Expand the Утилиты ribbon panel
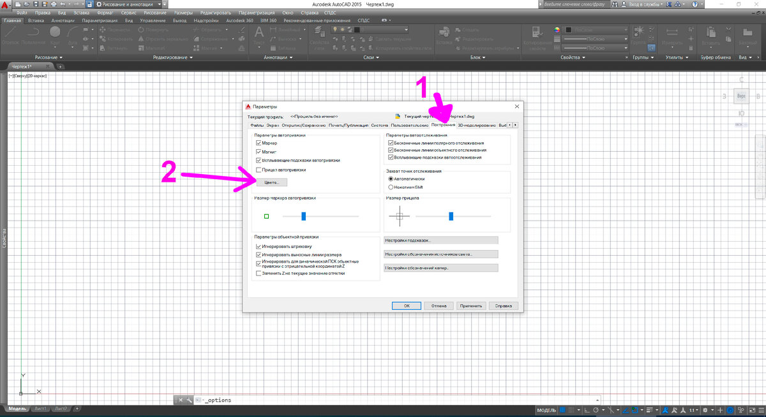 pyautogui.click(x=676, y=57)
